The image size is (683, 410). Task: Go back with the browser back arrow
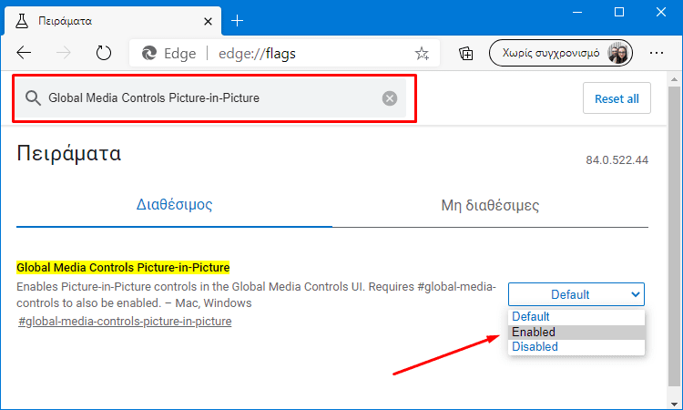(x=24, y=53)
